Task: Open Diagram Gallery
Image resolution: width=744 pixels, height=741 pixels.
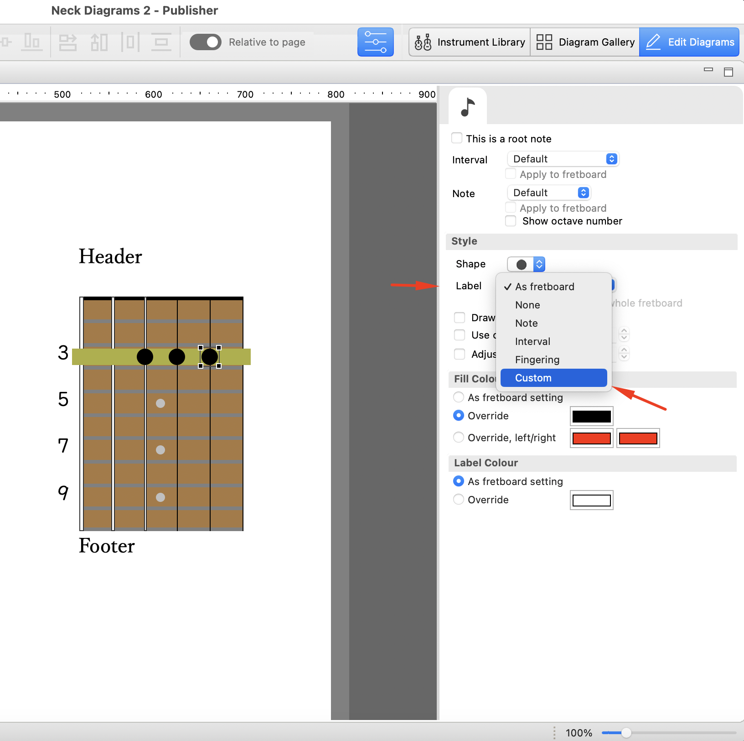Action: tap(585, 42)
